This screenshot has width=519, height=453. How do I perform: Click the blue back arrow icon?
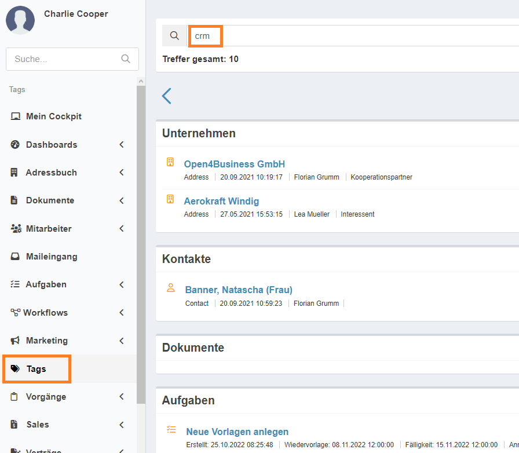pos(167,96)
